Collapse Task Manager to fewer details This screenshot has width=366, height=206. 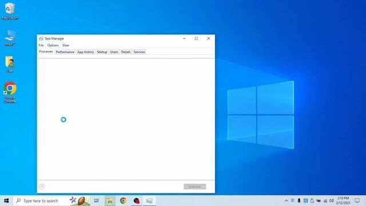(x=42, y=187)
